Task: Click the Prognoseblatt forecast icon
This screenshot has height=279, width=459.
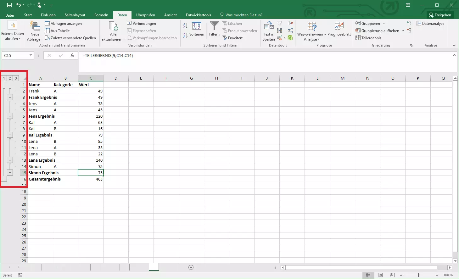Action: (x=339, y=27)
